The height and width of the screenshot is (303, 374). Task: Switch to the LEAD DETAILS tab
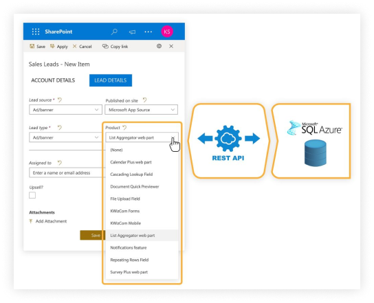tap(111, 80)
